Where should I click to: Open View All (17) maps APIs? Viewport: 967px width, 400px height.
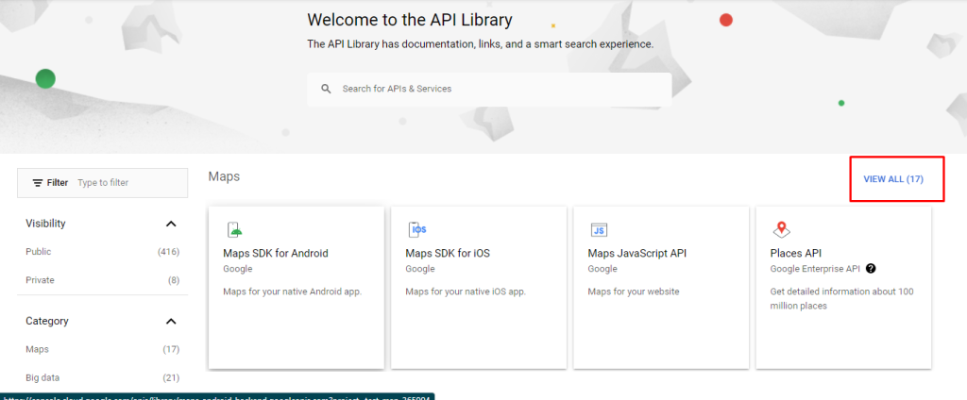[x=892, y=179]
